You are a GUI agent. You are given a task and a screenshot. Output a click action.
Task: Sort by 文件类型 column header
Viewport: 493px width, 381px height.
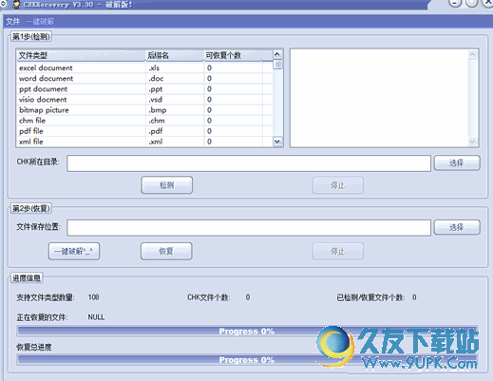click(81, 55)
